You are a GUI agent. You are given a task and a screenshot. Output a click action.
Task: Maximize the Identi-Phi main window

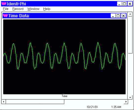click(x=124, y=4)
